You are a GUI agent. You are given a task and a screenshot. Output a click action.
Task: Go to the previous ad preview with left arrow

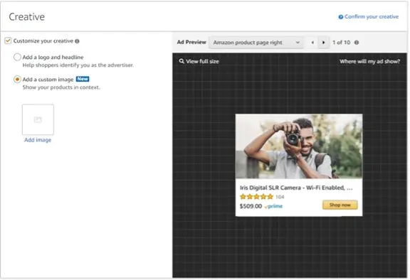click(312, 43)
